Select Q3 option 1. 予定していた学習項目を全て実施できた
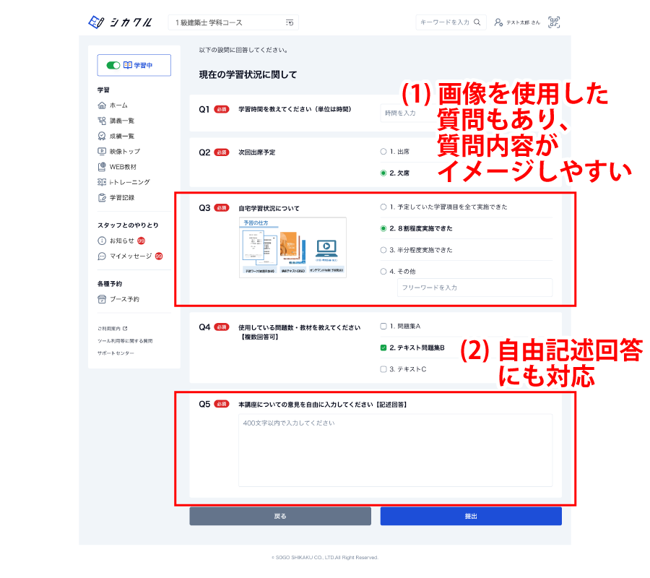The height and width of the screenshot is (578, 650). tap(383, 207)
